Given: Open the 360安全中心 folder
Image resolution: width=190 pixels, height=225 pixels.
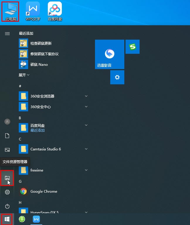Looking at the screenshot, I should 53,107.
